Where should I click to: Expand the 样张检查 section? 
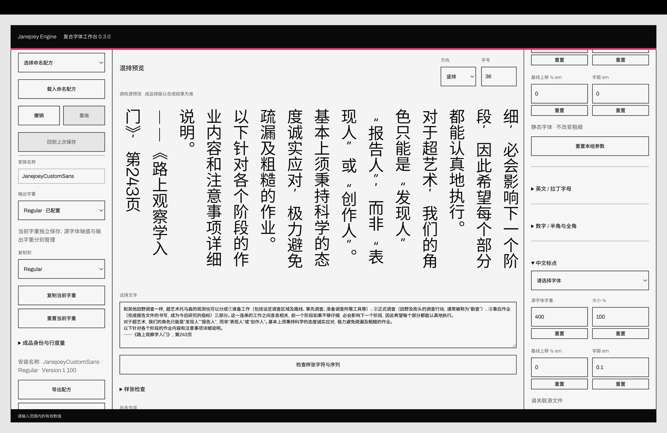[x=132, y=389]
